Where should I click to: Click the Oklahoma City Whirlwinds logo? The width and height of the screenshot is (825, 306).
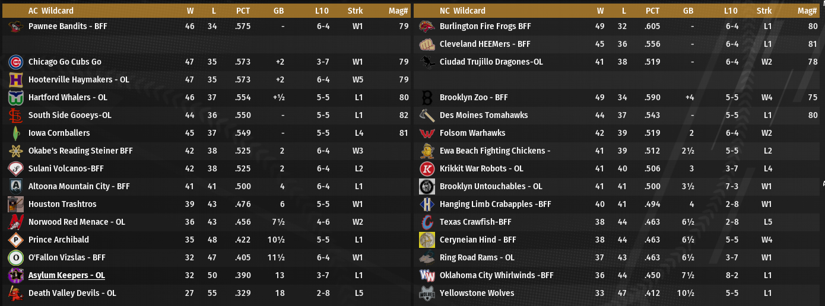(427, 276)
